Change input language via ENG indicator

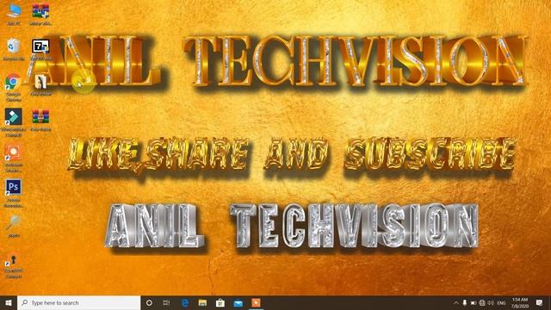click(501, 302)
